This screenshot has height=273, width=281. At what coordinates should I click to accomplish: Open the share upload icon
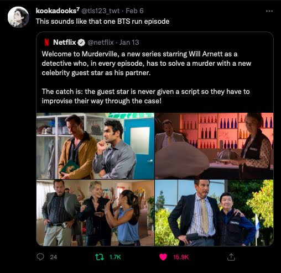pyautogui.click(x=231, y=257)
